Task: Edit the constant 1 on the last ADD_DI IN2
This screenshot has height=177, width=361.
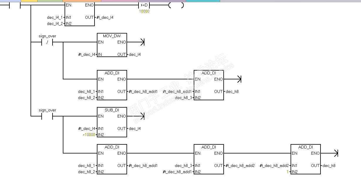Action: [x=288, y=172]
